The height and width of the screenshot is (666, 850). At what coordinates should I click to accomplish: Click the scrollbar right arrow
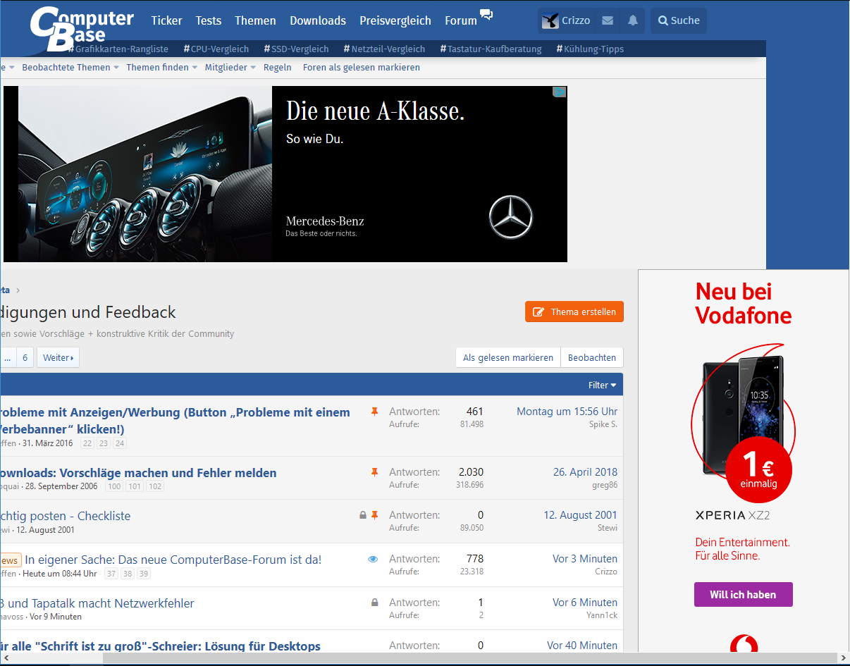(x=843, y=658)
